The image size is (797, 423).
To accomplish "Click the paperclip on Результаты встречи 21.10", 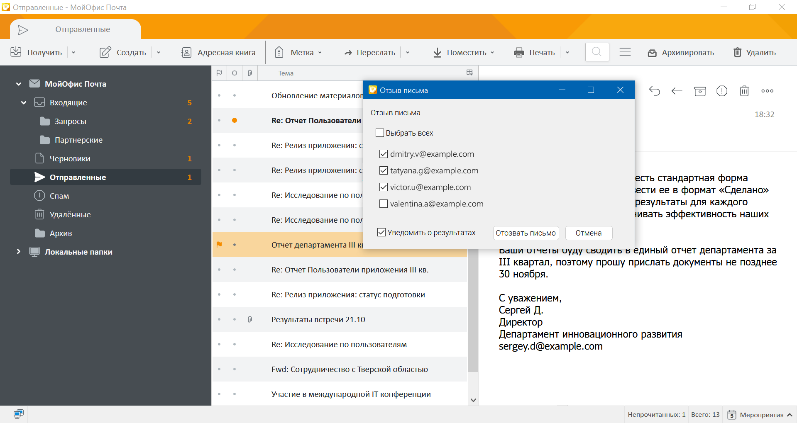I will 250,319.
